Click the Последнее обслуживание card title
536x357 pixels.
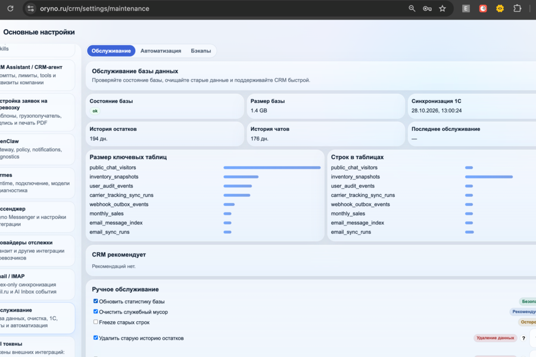point(445,129)
